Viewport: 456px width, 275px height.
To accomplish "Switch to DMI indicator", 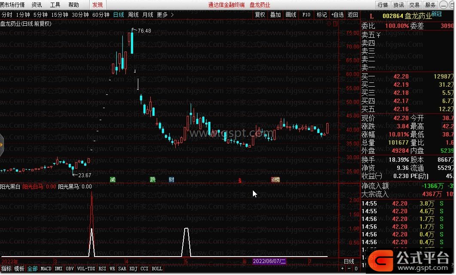I will click(58, 269).
